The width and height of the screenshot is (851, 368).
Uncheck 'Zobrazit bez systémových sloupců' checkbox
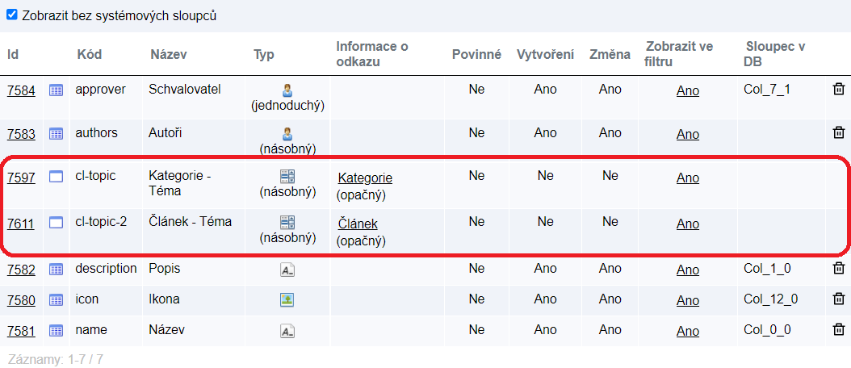tap(11, 15)
